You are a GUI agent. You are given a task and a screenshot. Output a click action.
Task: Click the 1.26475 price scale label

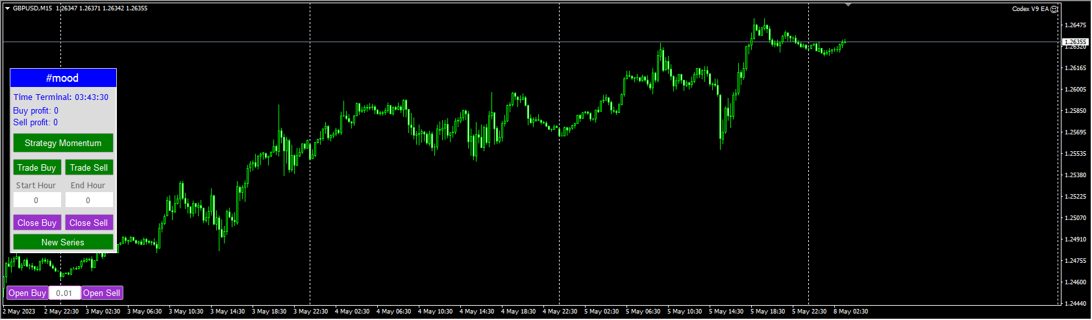pos(1075,25)
